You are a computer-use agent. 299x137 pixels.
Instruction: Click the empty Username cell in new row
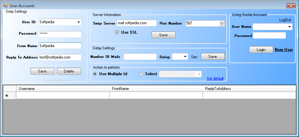(x=63, y=95)
